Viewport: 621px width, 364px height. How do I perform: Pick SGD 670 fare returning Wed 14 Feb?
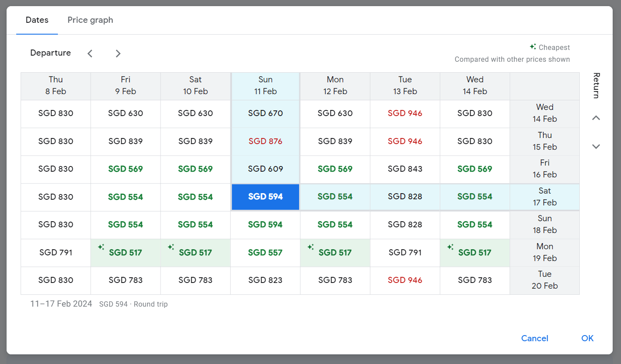(x=265, y=113)
